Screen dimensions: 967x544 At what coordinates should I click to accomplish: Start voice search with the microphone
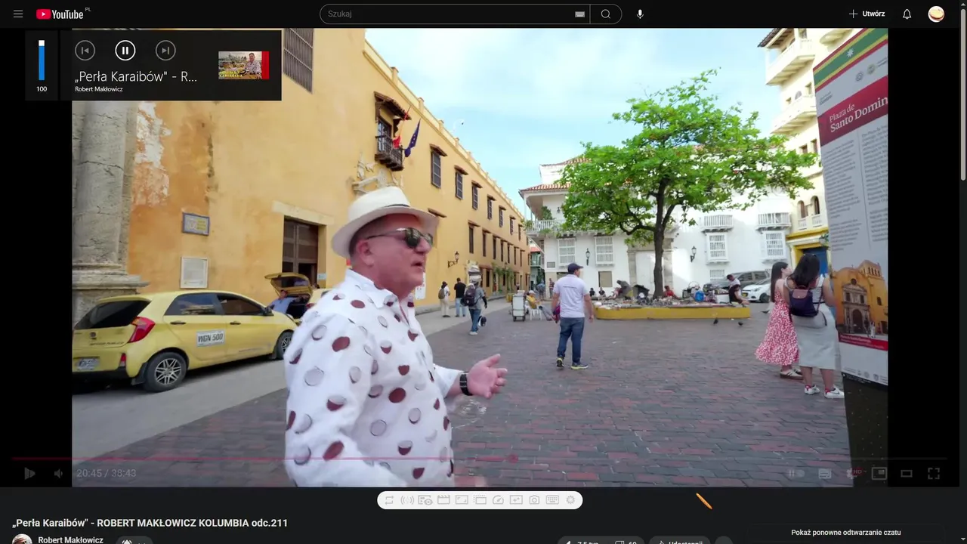pos(640,14)
